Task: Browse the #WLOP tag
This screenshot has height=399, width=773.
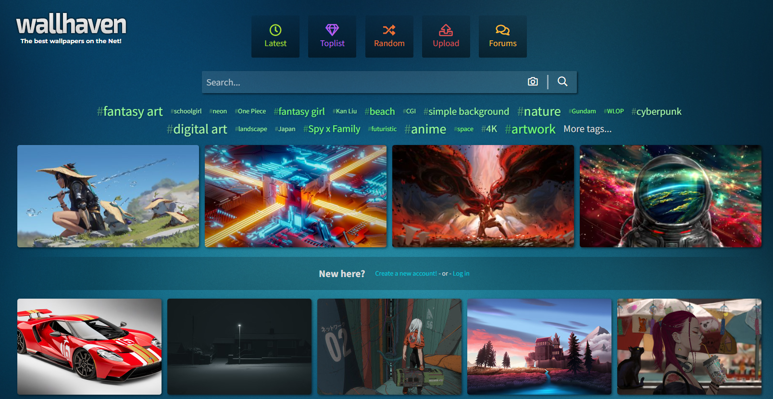Action: (614, 111)
